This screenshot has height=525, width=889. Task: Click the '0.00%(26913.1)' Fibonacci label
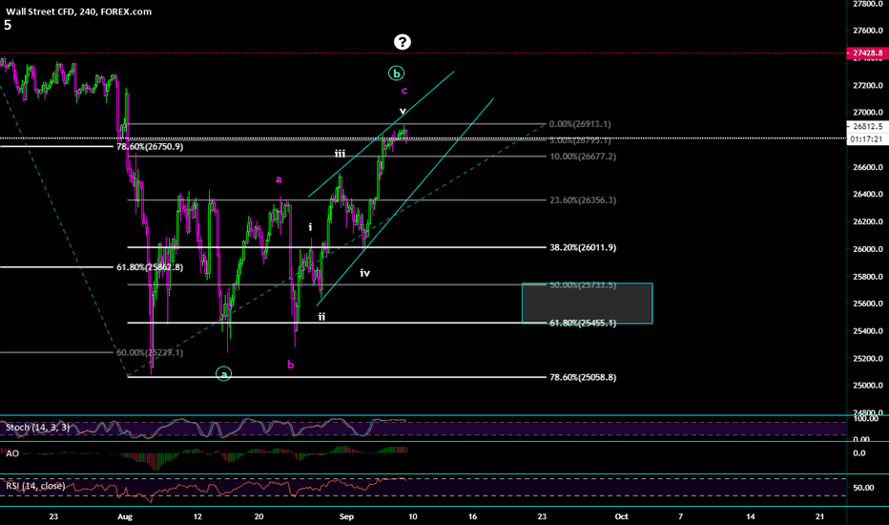pos(580,124)
